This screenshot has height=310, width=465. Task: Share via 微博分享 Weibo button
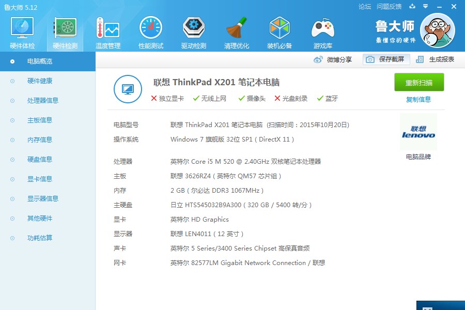(333, 59)
